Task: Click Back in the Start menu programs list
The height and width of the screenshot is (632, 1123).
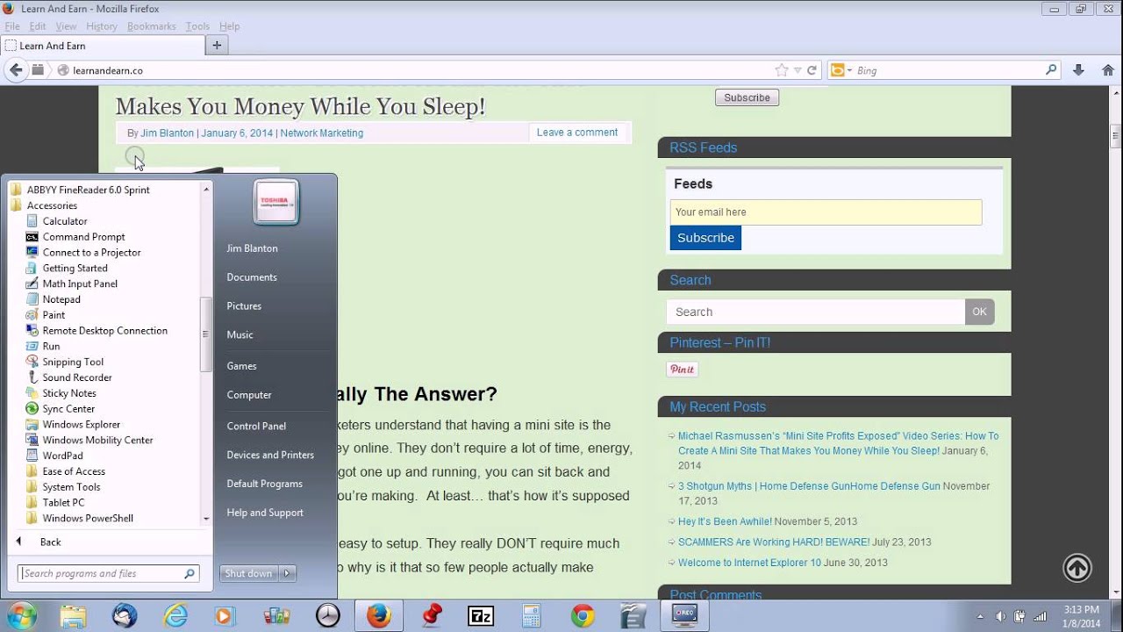Action: (x=50, y=542)
